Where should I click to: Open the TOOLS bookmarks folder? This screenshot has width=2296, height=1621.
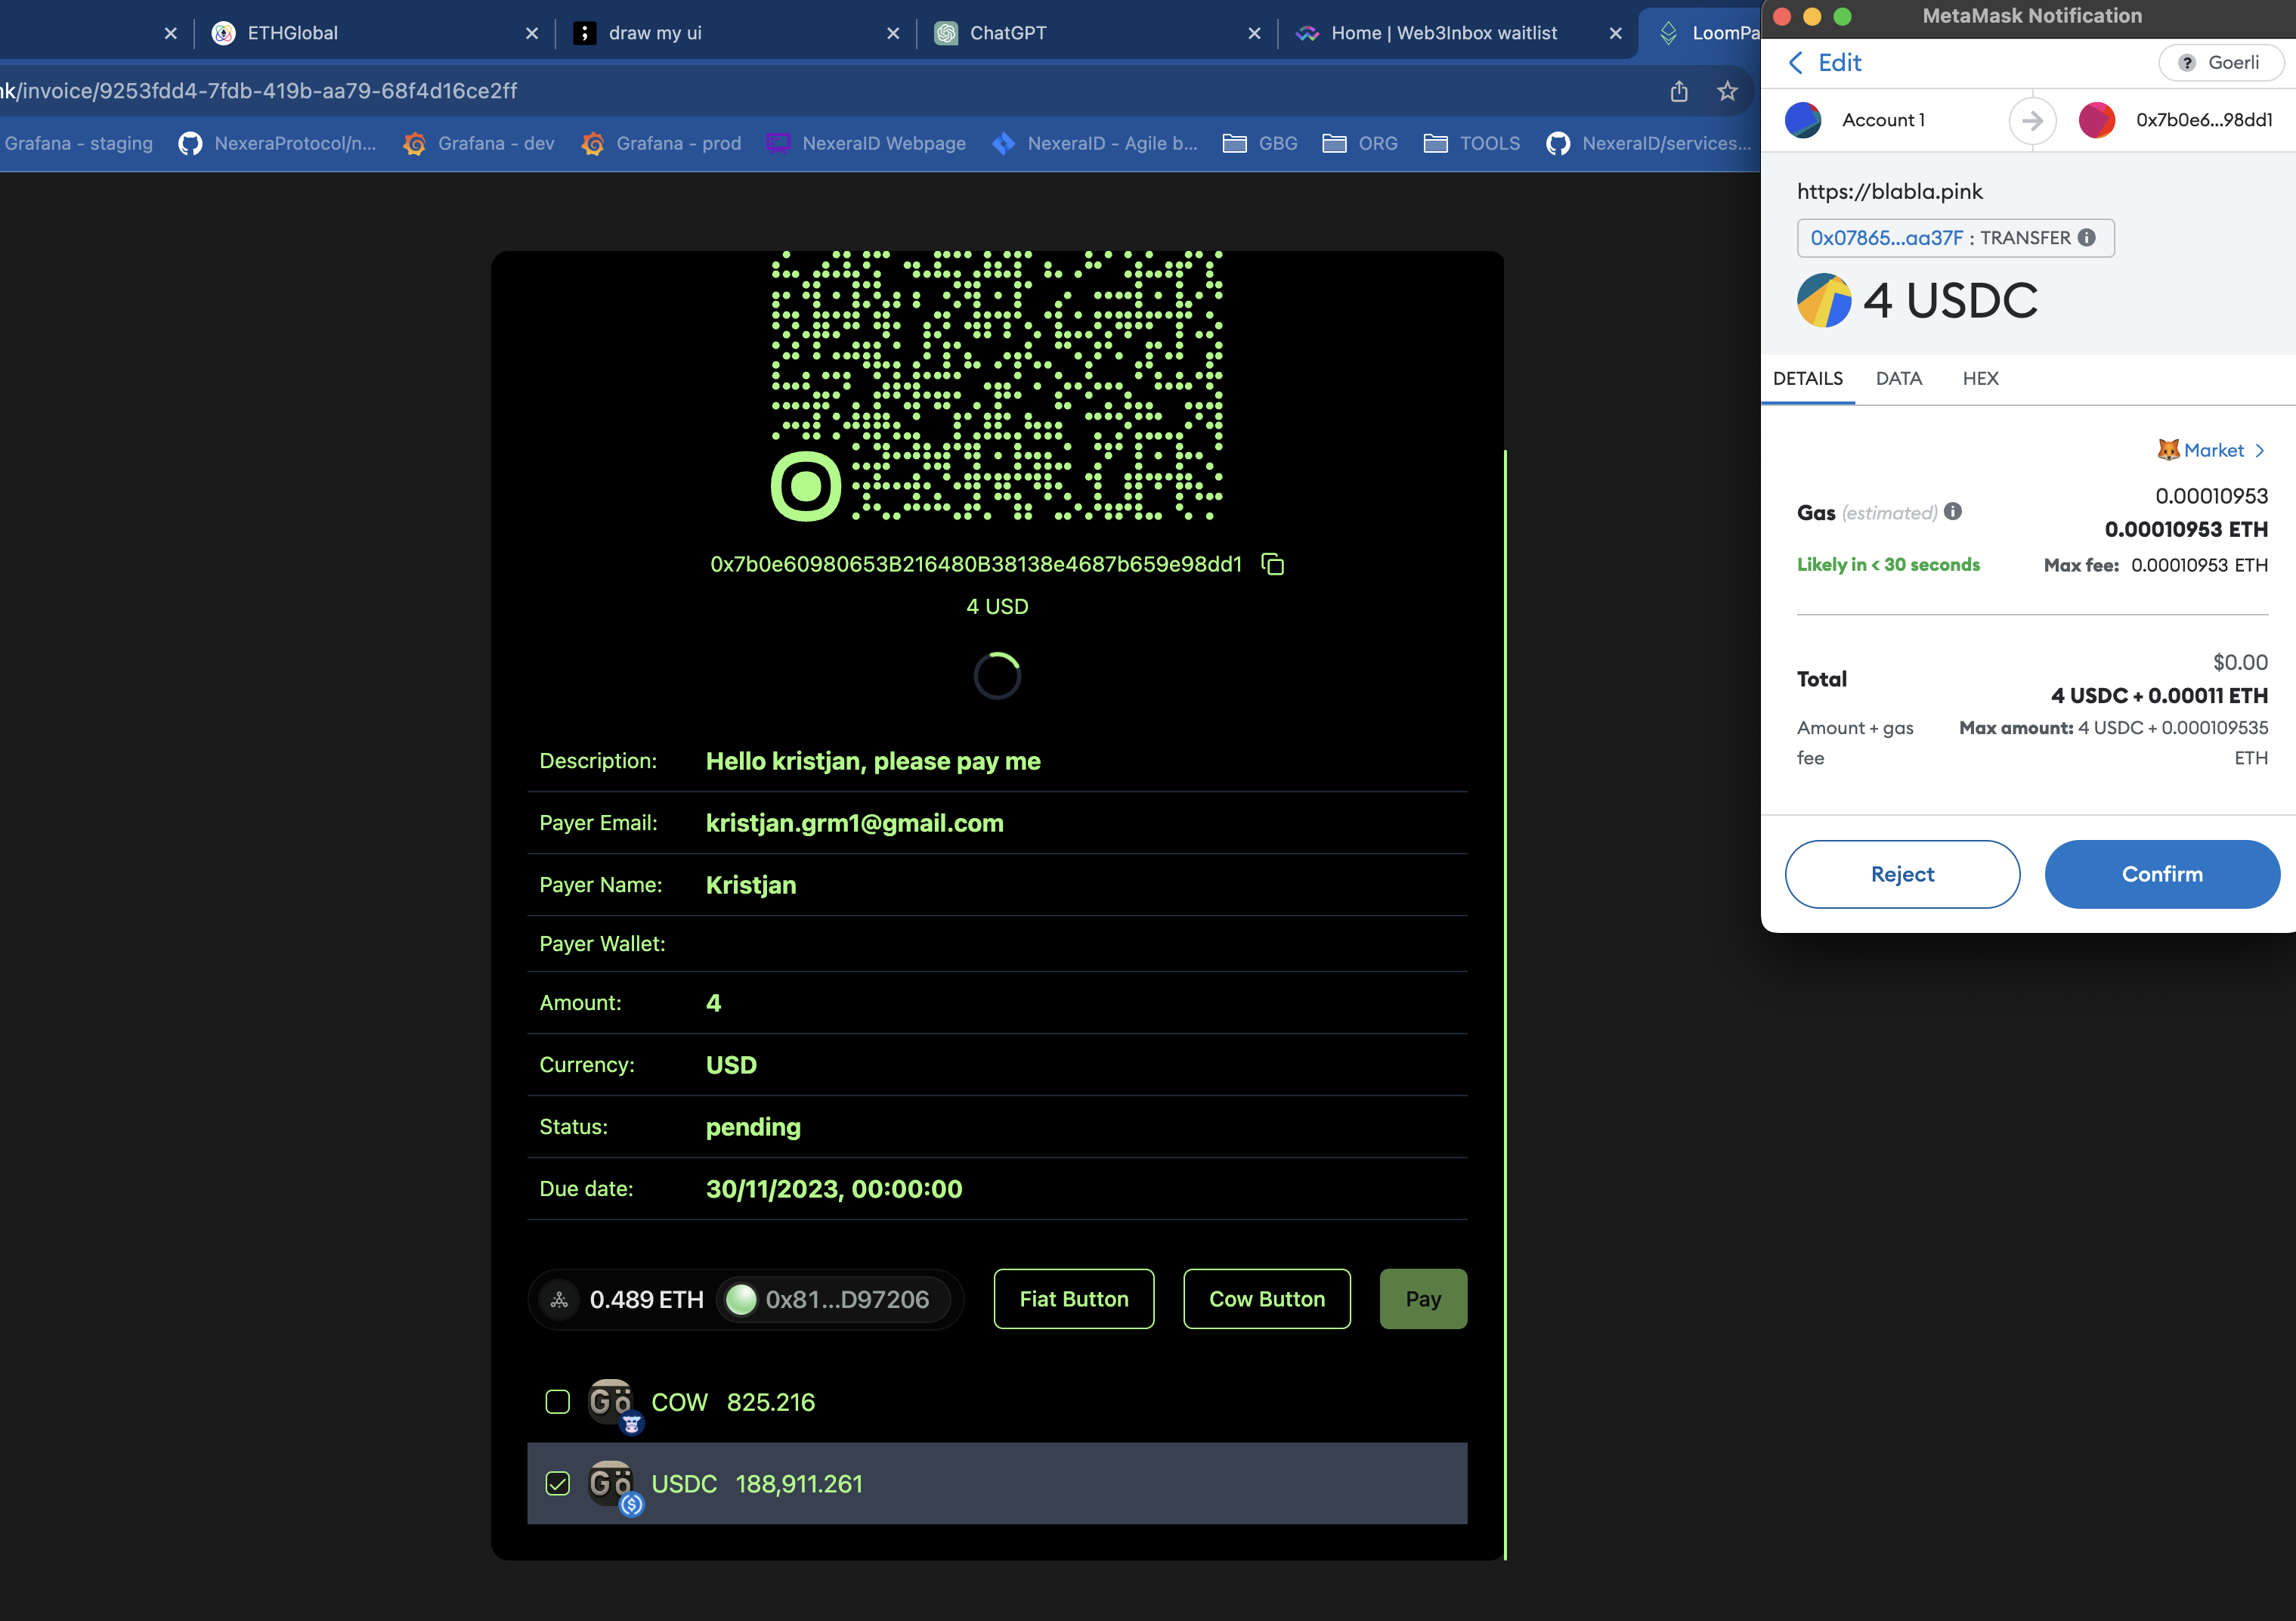(1472, 143)
